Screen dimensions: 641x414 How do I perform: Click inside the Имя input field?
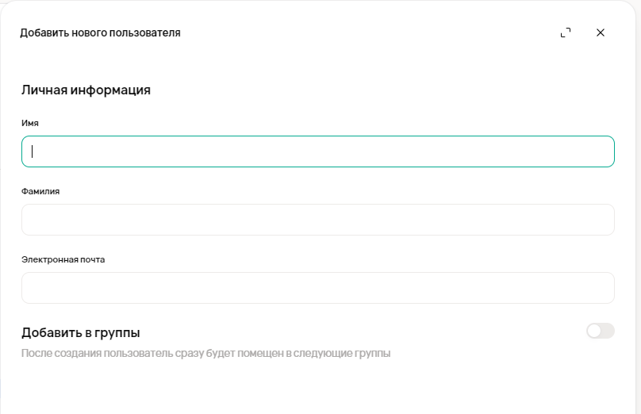(x=317, y=151)
